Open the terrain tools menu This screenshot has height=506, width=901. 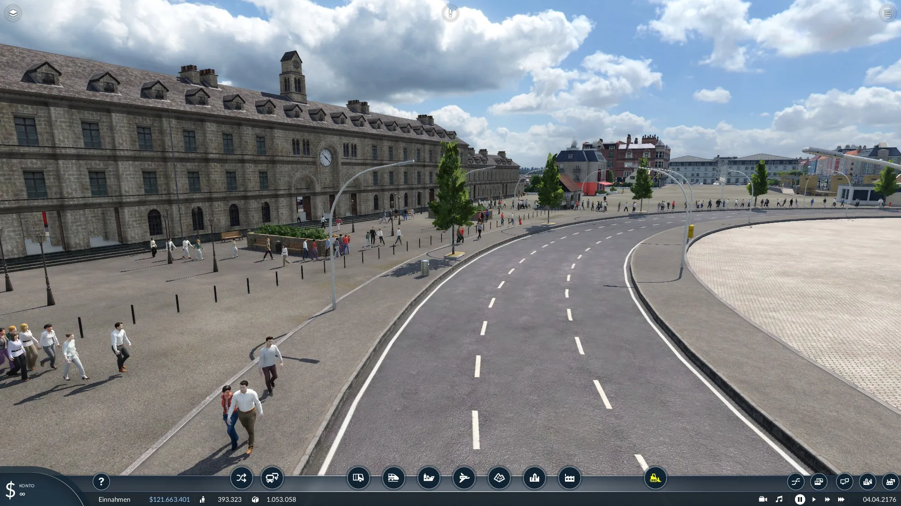coord(499,478)
